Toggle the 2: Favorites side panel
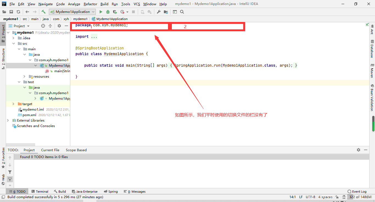 point(3,158)
